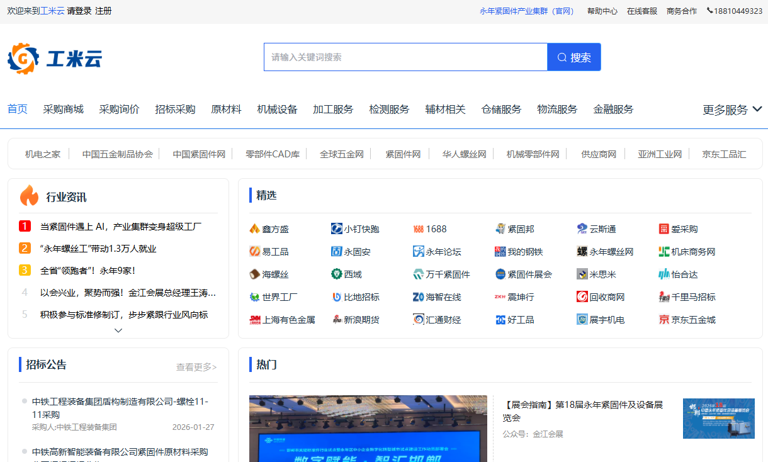
Task: Open the 回收商网 icon
Action: [582, 297]
